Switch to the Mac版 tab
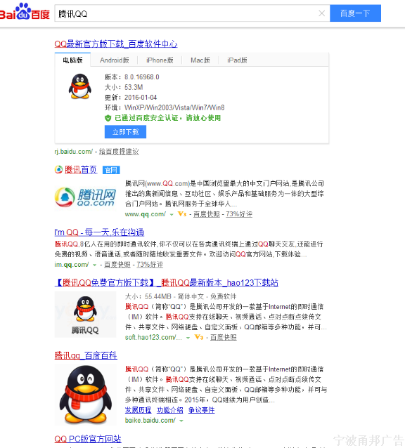 200,60
